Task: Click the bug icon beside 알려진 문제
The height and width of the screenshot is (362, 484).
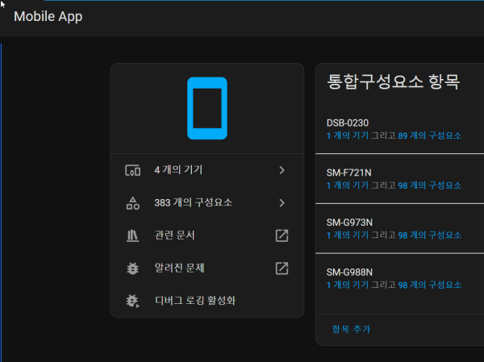Action: pyautogui.click(x=133, y=268)
